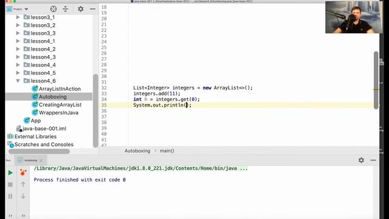Viewport: 389px width, 219px height.
Task: Open Project panel settings gear
Action: [81, 9]
